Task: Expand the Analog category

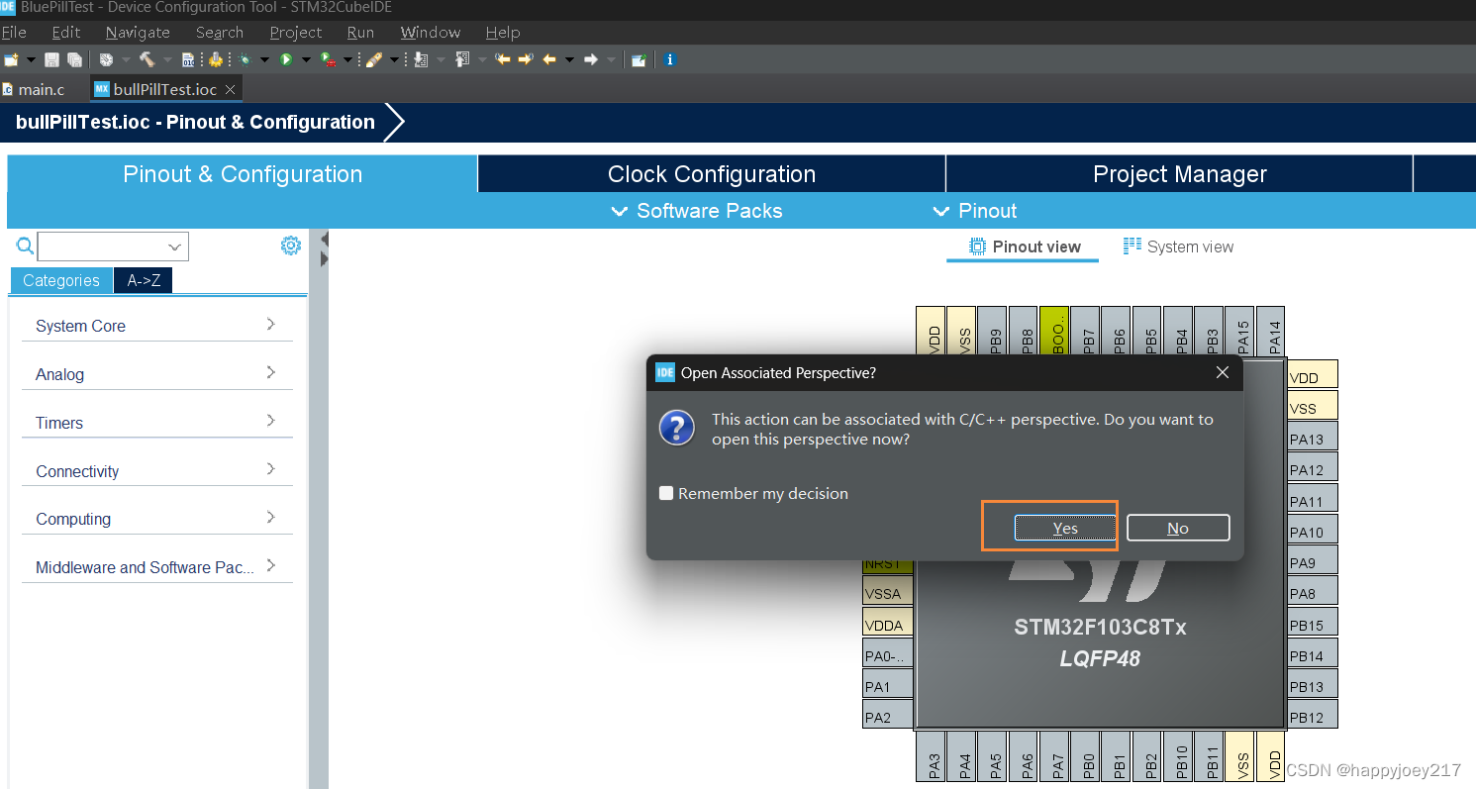Action: 157,374
